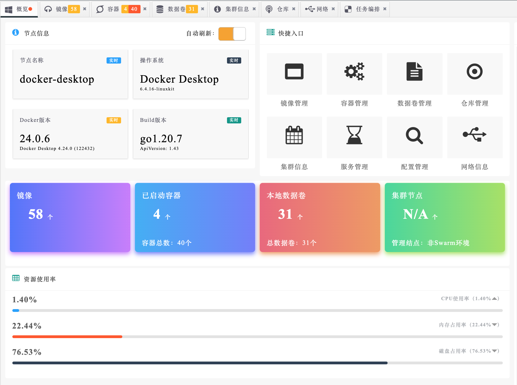Open the 镜像 purple stat card
Screen dimensions: 517x385
click(70, 217)
